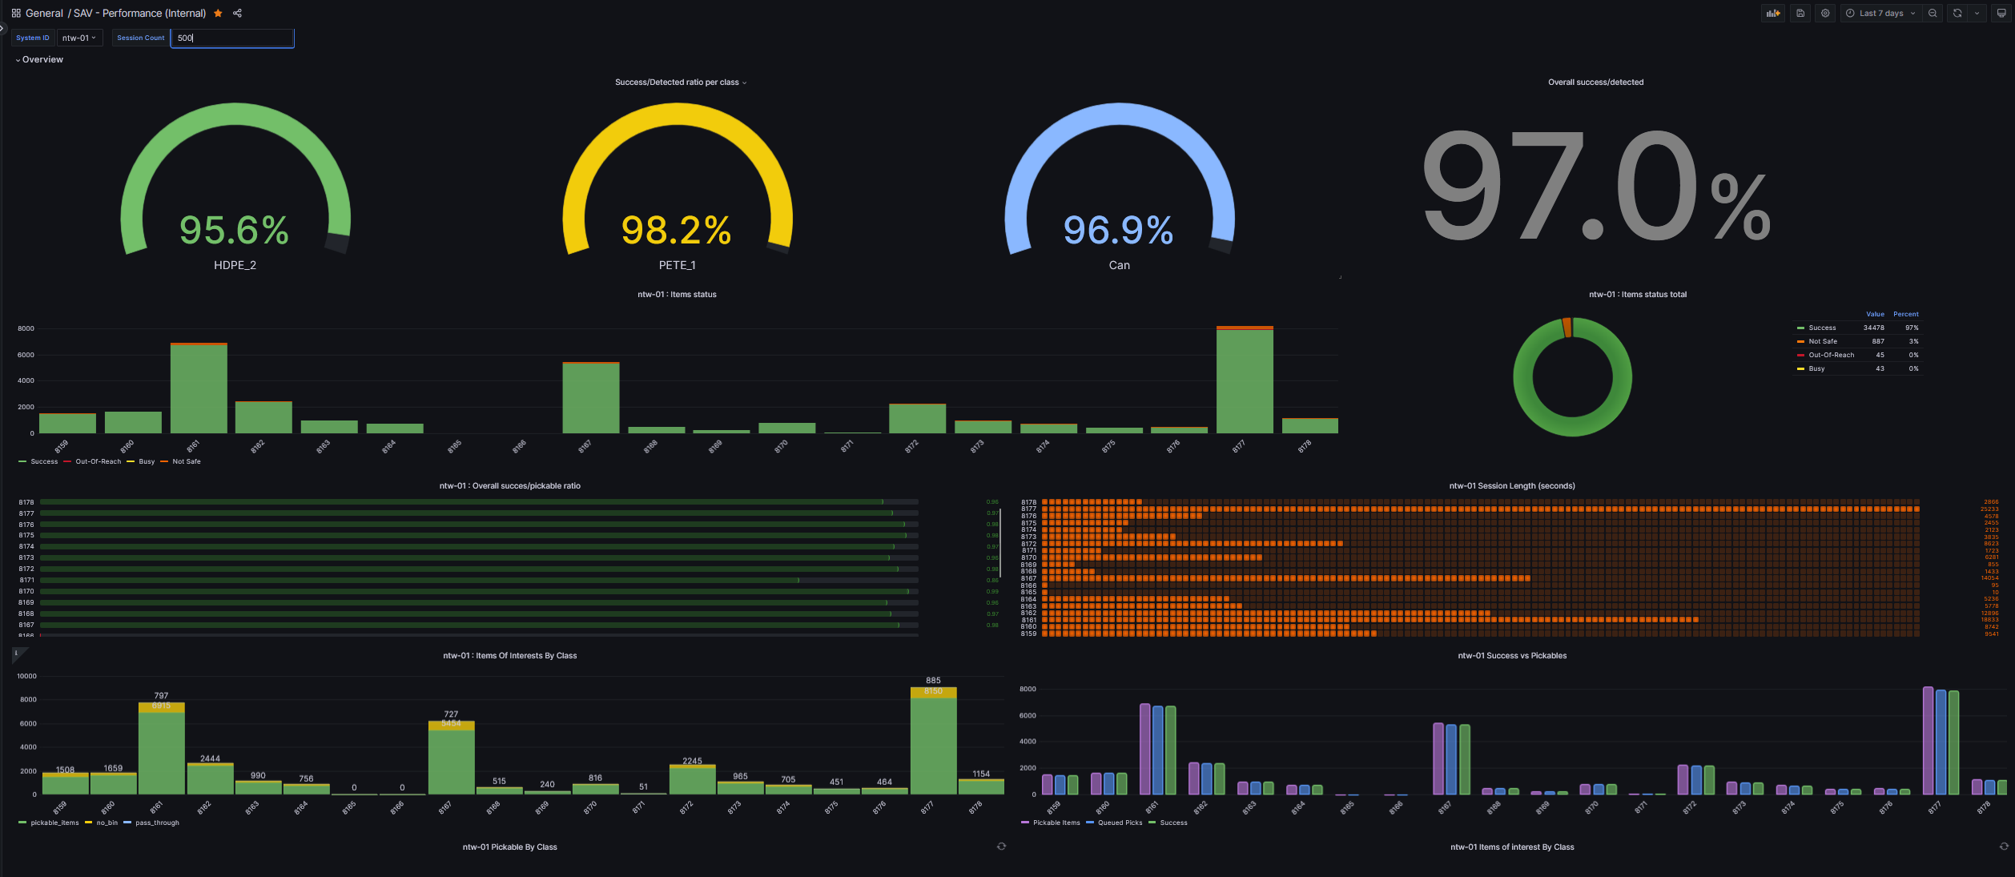This screenshot has height=877, width=2015.
Task: Open the dashboards grid icon
Action: pyautogui.click(x=16, y=13)
